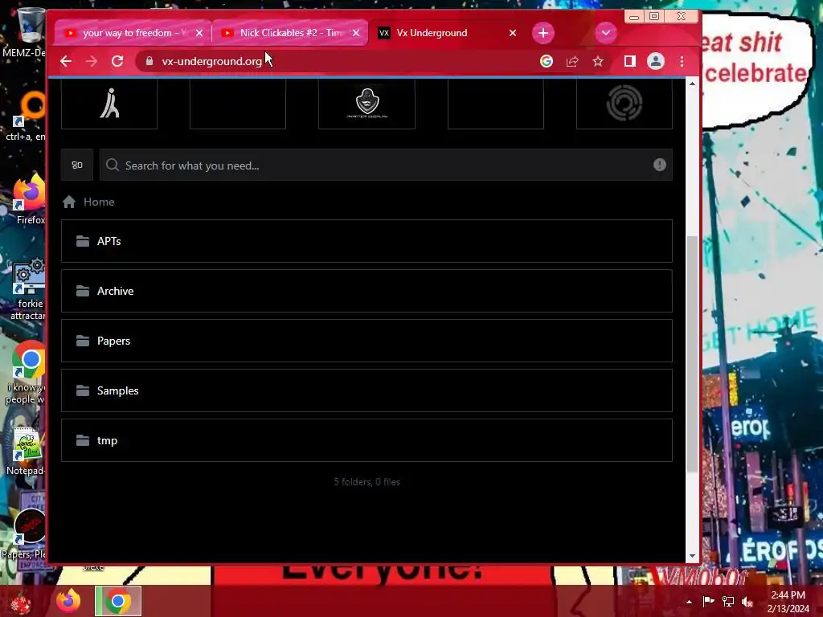
Task: Select the 'Papers, Please' desktop shortcut
Action: 25,533
